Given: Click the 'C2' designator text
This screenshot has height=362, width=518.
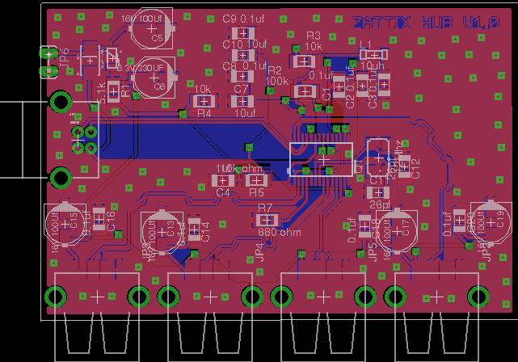Looking at the screenshot, I should pos(350,101).
